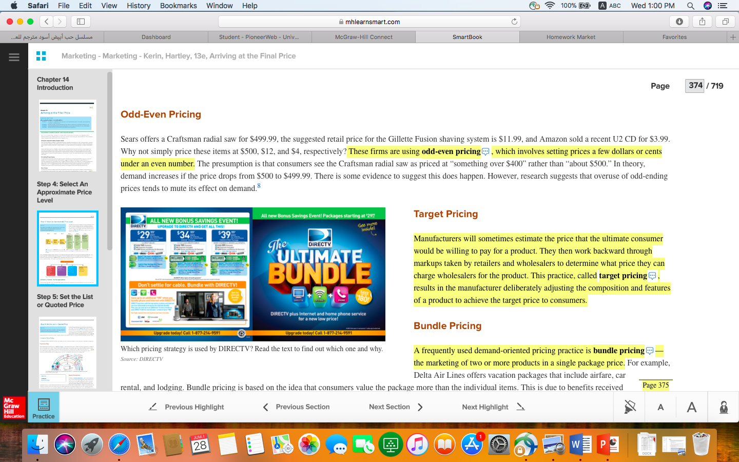The width and height of the screenshot is (739, 462).
Task: Open PowerPoint from the Dock
Action: pos(608,444)
